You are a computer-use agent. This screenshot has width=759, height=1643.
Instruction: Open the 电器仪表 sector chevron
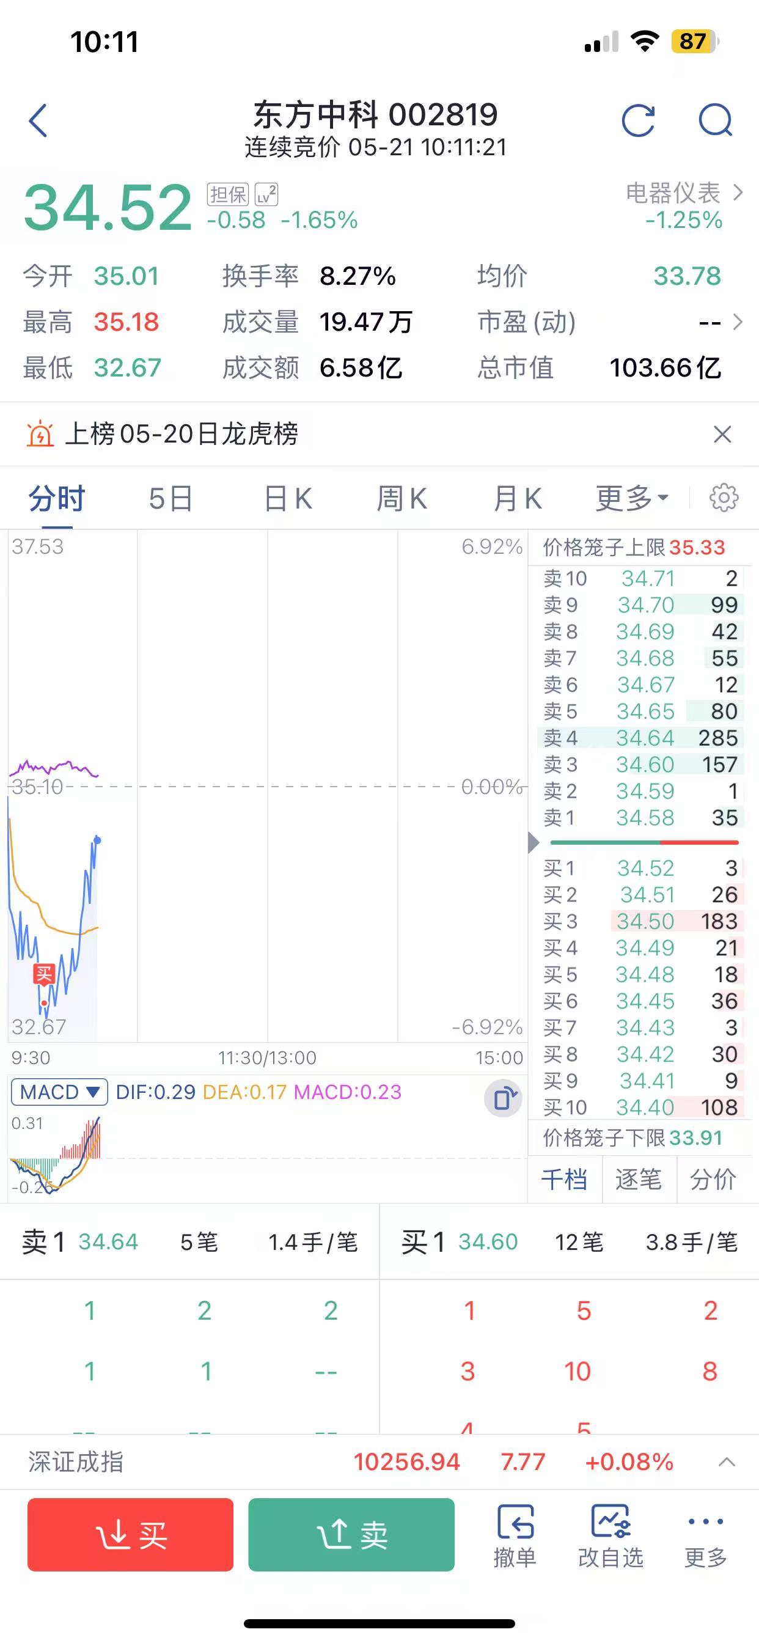(x=738, y=192)
